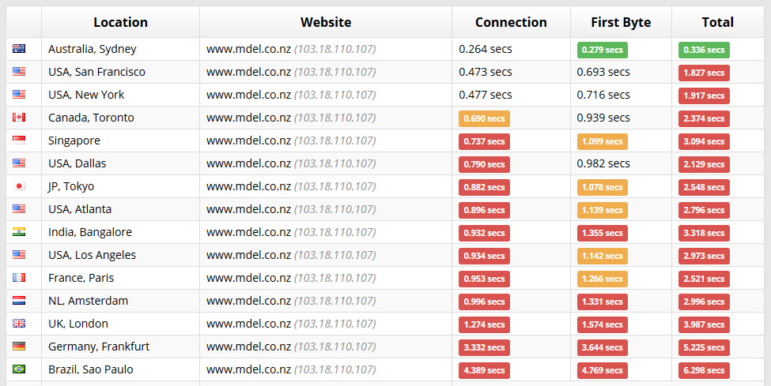
Task: Click the UK flag icon
Action: [x=19, y=323]
